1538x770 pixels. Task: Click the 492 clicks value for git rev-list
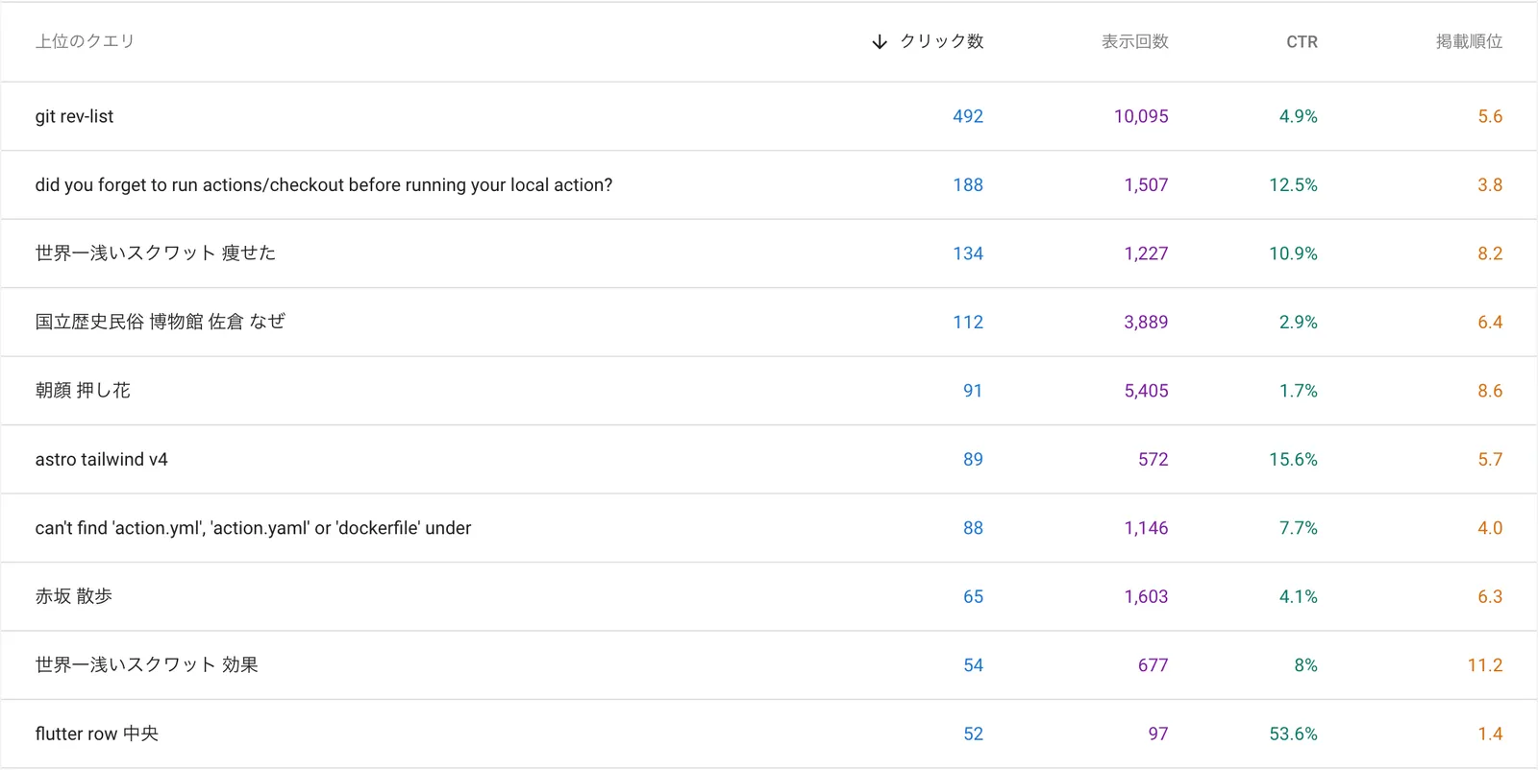(x=967, y=116)
